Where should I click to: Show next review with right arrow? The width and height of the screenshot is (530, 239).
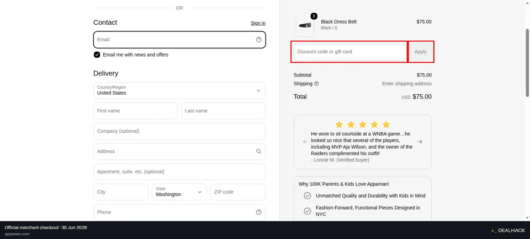(420, 142)
